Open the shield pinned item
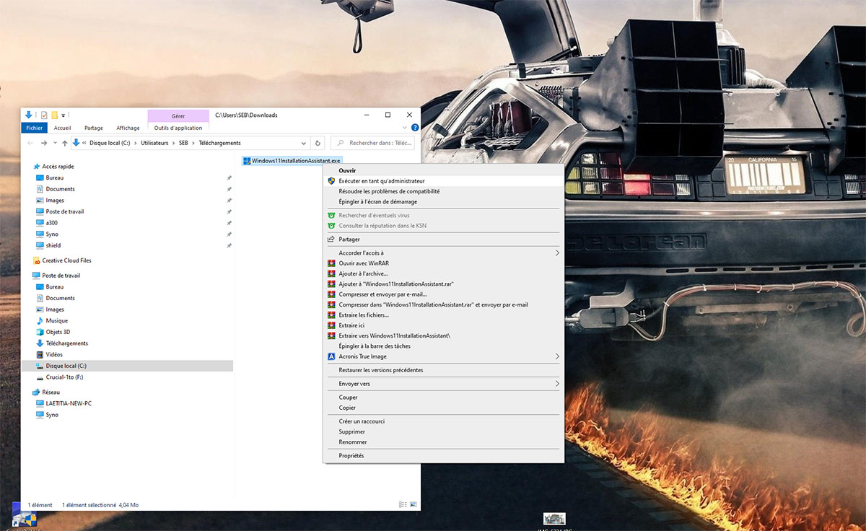866x531 pixels. coord(53,245)
